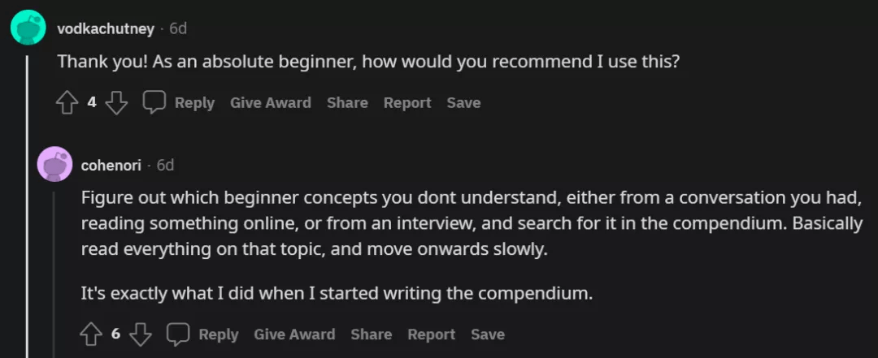Image resolution: width=878 pixels, height=358 pixels.
Task: Save vodkachutney's comment
Action: coord(463,103)
